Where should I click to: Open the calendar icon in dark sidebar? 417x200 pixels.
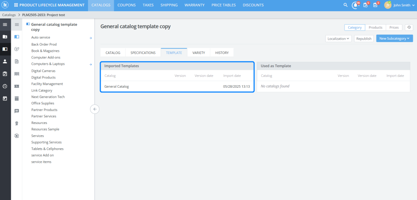coord(5,98)
